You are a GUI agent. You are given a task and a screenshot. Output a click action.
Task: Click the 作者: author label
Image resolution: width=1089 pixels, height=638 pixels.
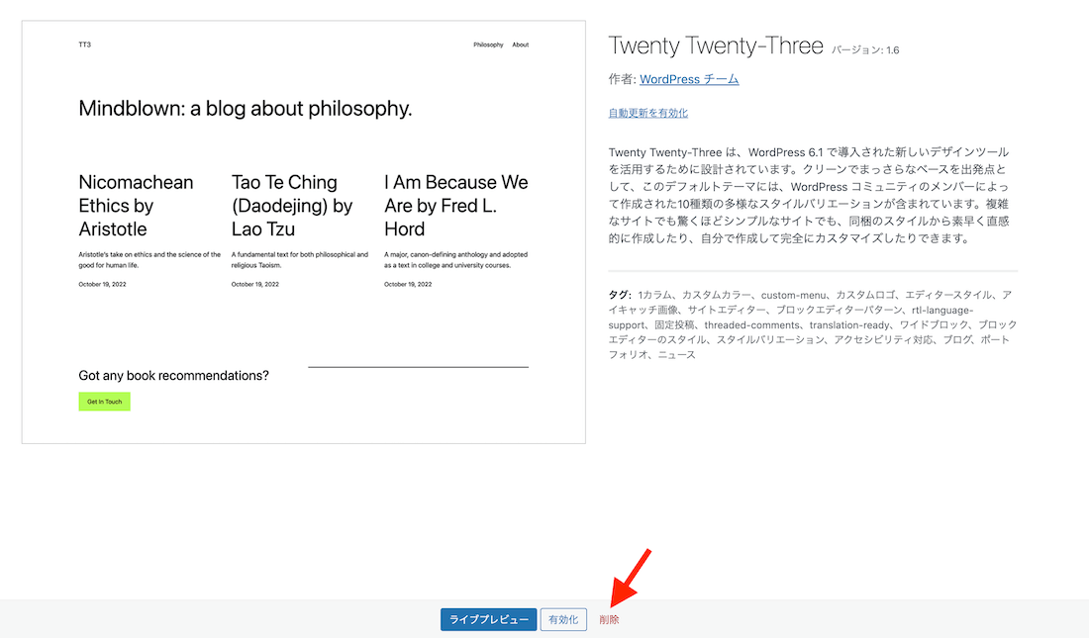tap(623, 79)
